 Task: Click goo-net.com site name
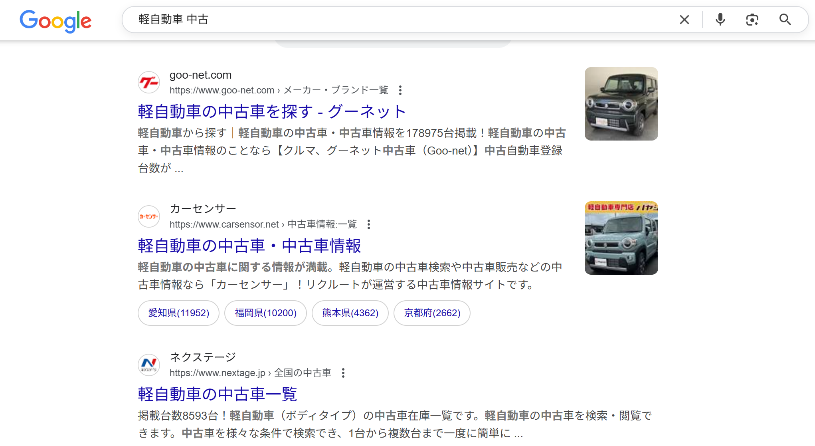point(200,75)
